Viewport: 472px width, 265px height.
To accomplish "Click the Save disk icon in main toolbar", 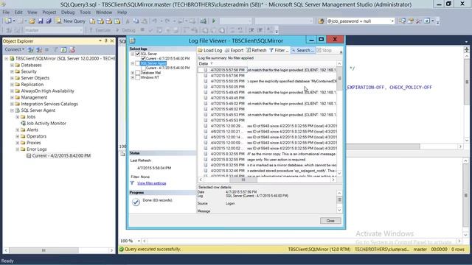I will 41,21.
